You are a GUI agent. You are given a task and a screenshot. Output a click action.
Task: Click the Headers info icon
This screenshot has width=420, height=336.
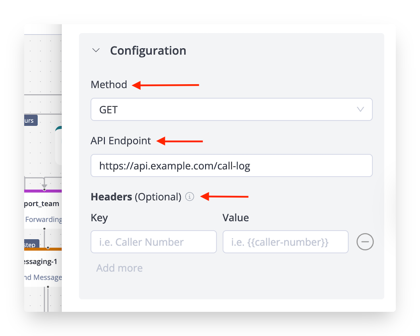click(189, 197)
